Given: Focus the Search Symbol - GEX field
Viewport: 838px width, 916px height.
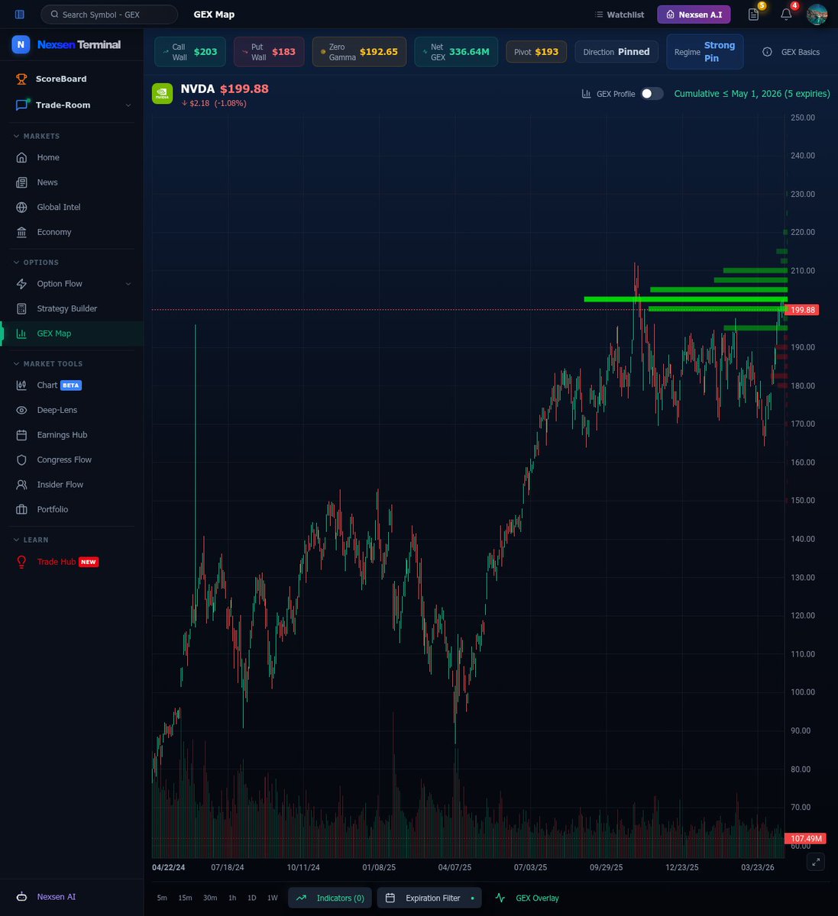Looking at the screenshot, I should 108,15.
